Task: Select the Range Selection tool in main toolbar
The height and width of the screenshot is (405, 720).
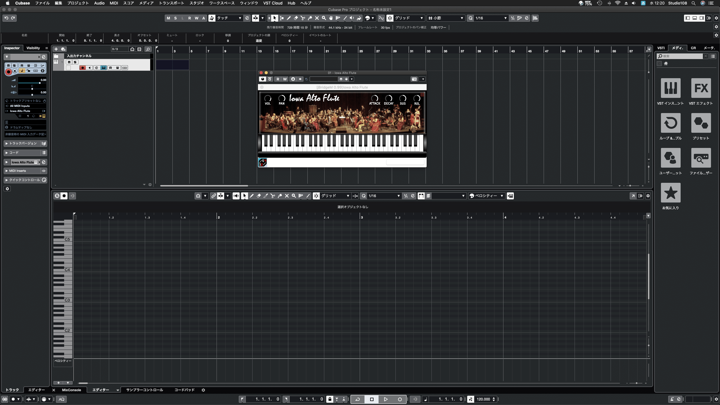Action: pos(282,18)
